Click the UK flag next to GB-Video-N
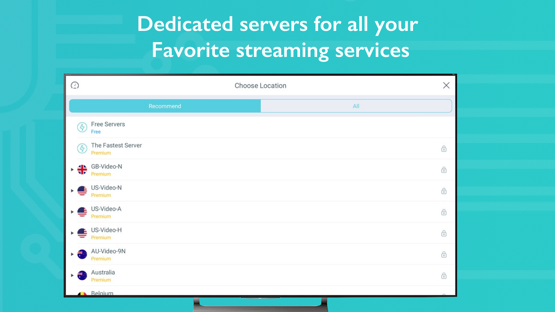 pos(82,170)
